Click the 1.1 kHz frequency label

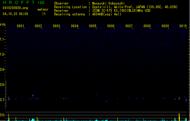coord(2,39)
